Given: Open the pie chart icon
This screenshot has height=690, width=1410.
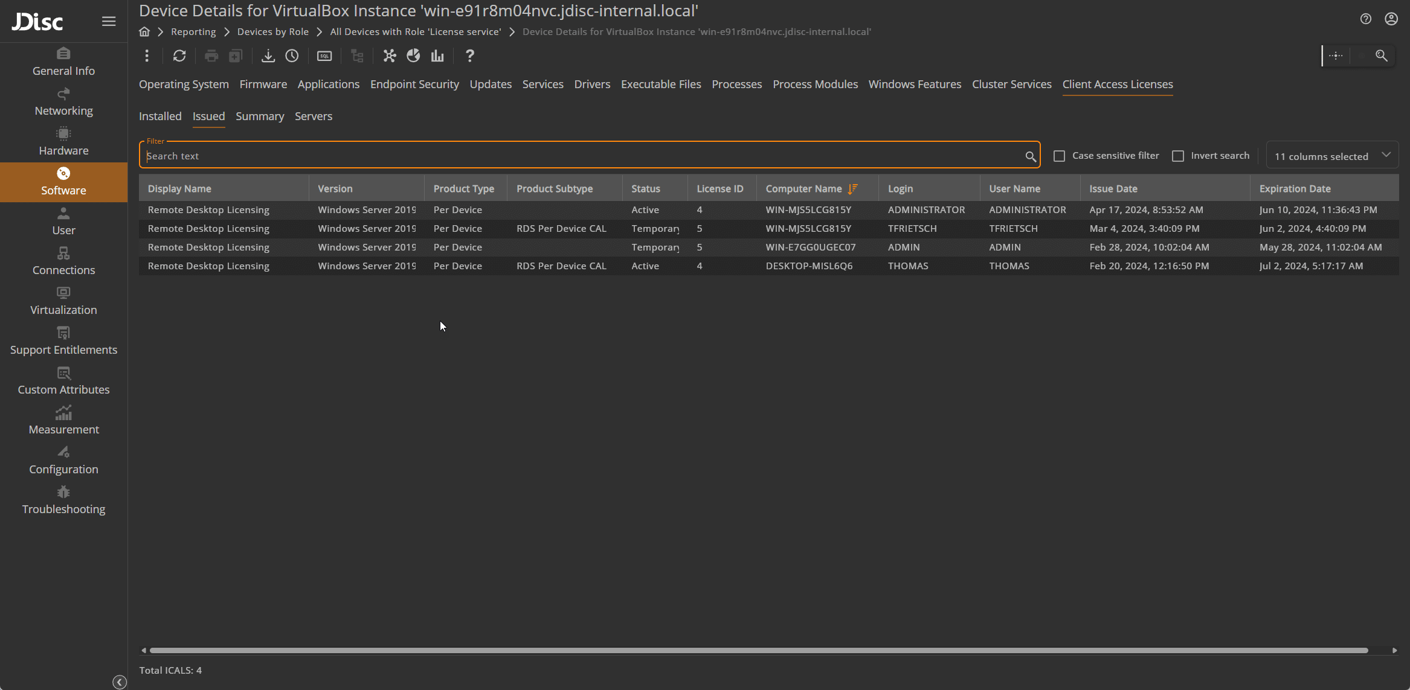Looking at the screenshot, I should point(413,56).
